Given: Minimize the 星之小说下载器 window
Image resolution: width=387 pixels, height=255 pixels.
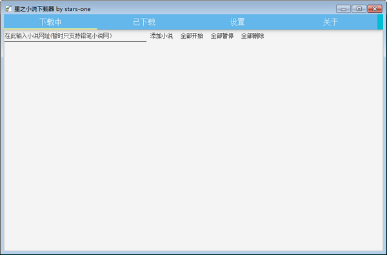Looking at the screenshot, I should 343,9.
